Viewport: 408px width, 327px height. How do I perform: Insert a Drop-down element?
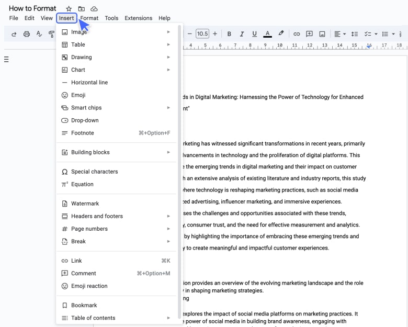pyautogui.click(x=116, y=120)
